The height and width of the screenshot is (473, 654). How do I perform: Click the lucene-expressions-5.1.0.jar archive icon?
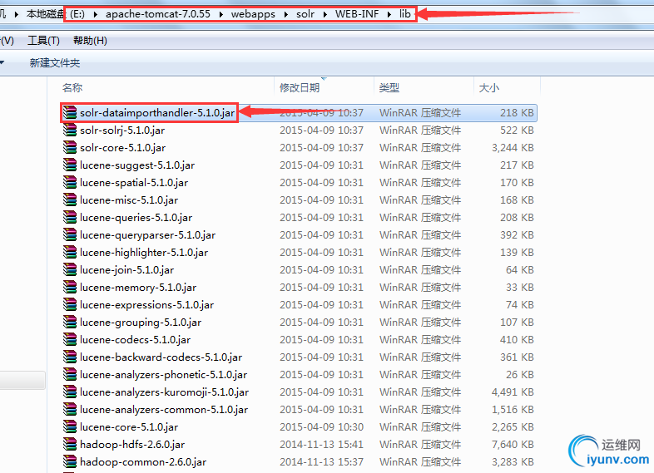pyautogui.click(x=70, y=305)
